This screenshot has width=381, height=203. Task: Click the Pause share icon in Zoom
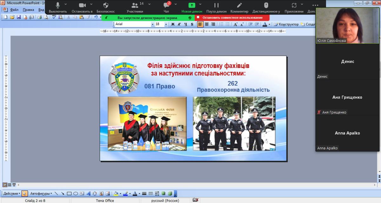216,5
